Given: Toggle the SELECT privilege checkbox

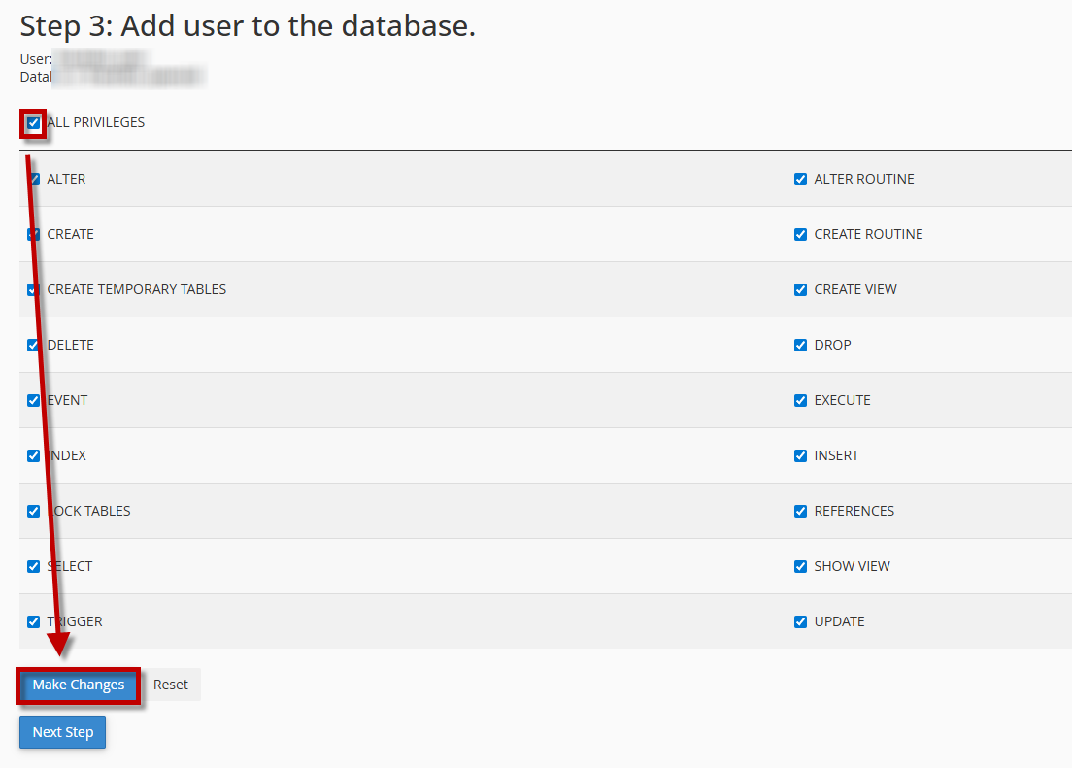Looking at the screenshot, I should pos(34,566).
